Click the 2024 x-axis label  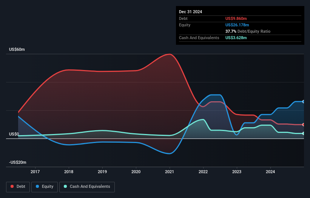270,172
